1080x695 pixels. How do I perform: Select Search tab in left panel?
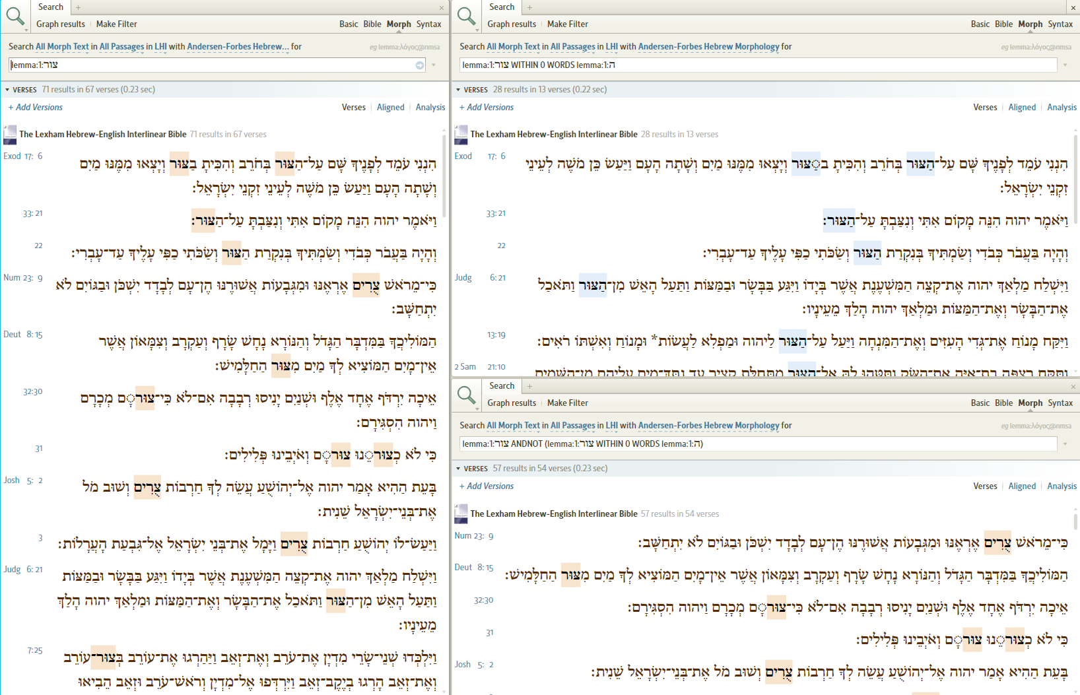tap(51, 7)
